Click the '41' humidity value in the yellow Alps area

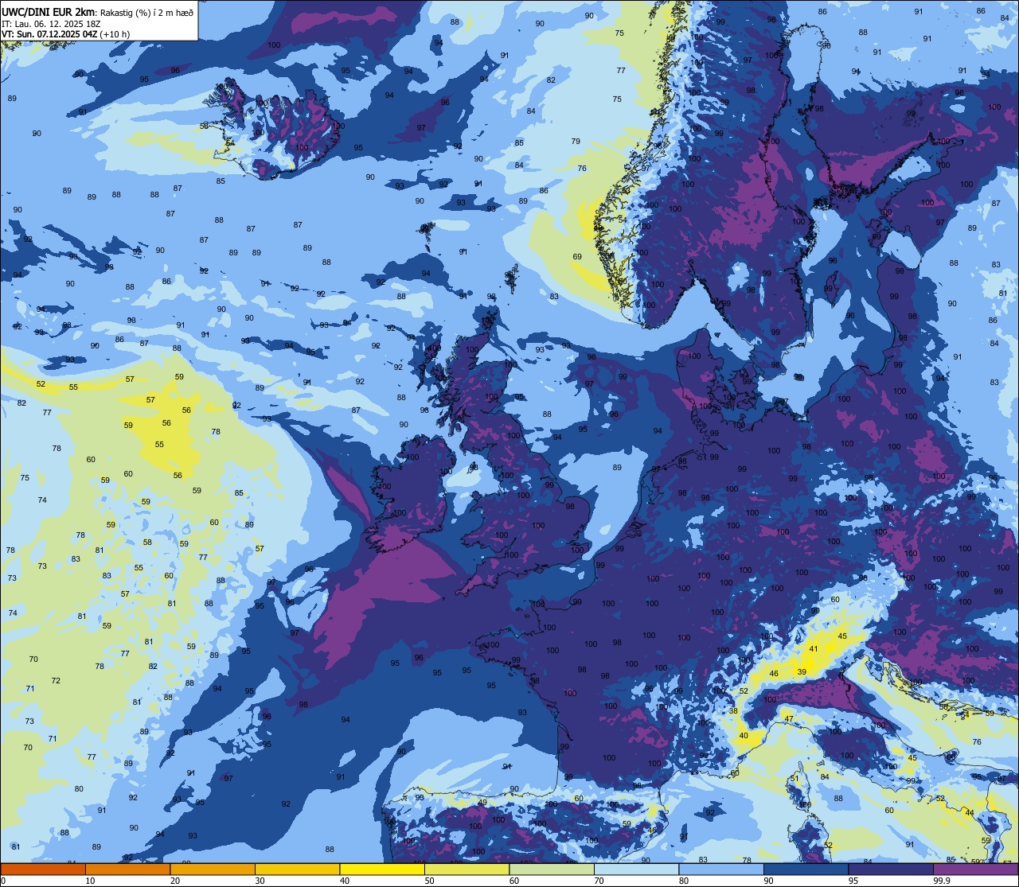coord(813,649)
